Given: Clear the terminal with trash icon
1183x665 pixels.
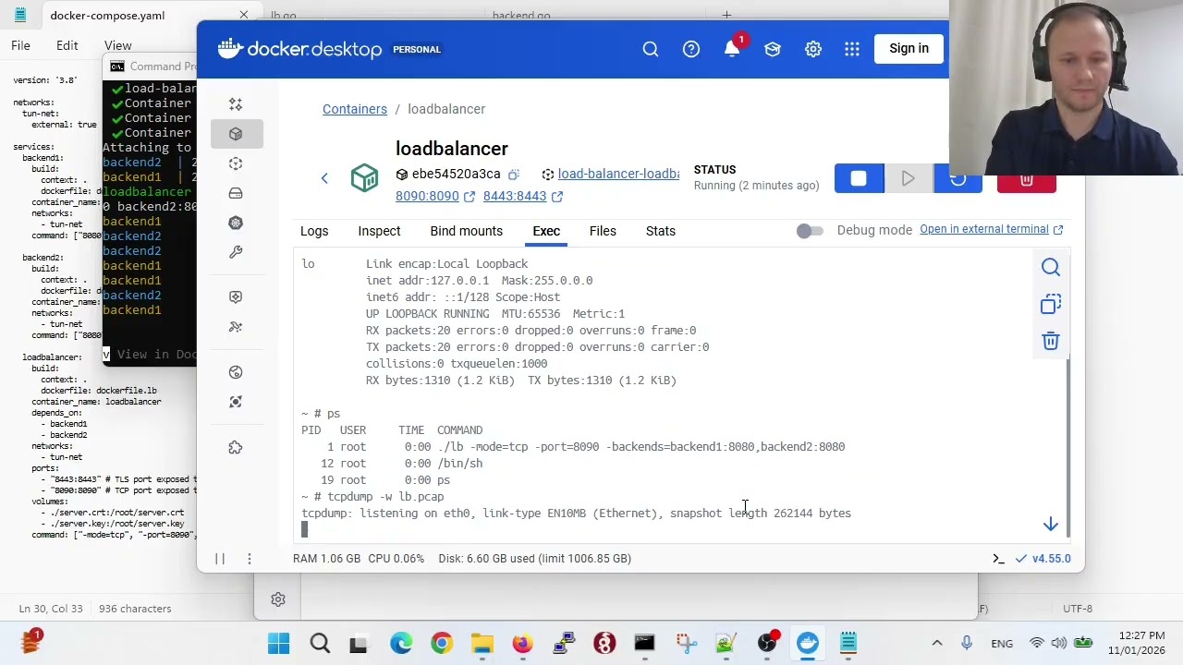Looking at the screenshot, I should click(1051, 342).
